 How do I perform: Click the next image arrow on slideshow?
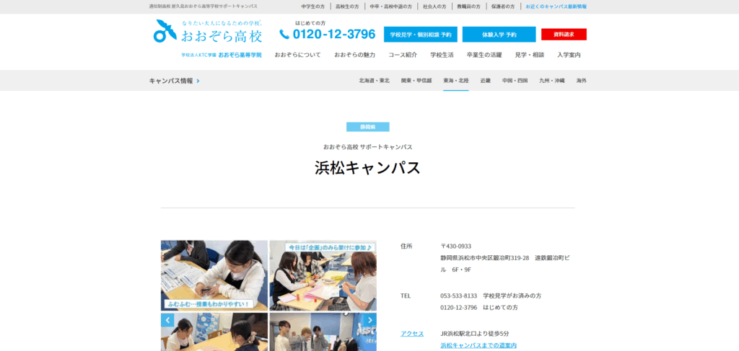click(x=370, y=320)
